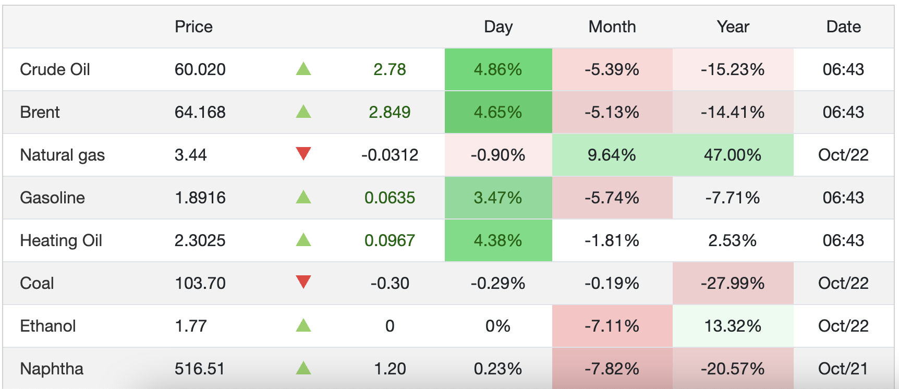Select the Ethanol price 1.77
This screenshot has height=389, width=899.
pyautogui.click(x=191, y=326)
